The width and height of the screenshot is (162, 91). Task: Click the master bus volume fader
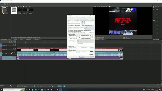coord(154,20)
